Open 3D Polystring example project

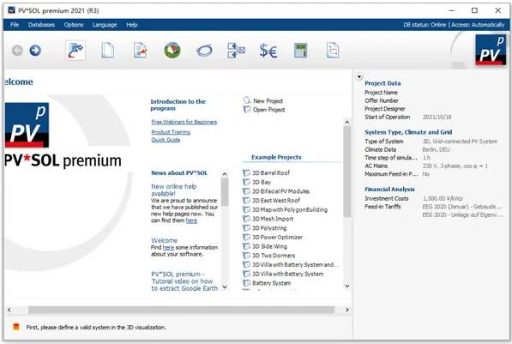click(x=269, y=227)
